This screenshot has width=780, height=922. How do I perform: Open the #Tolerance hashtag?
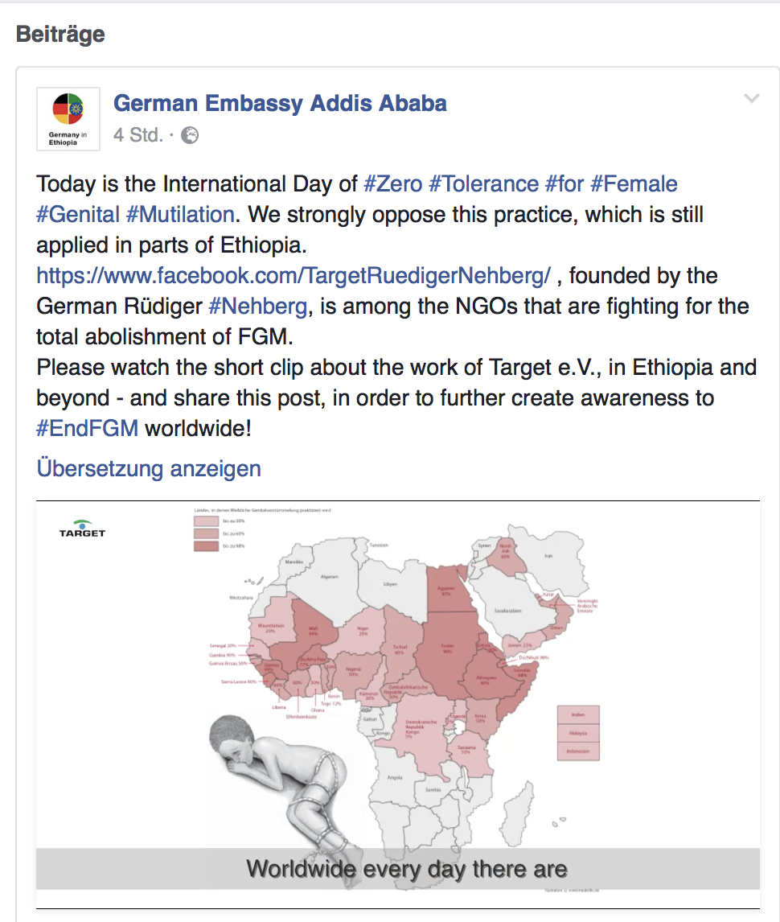coord(484,184)
